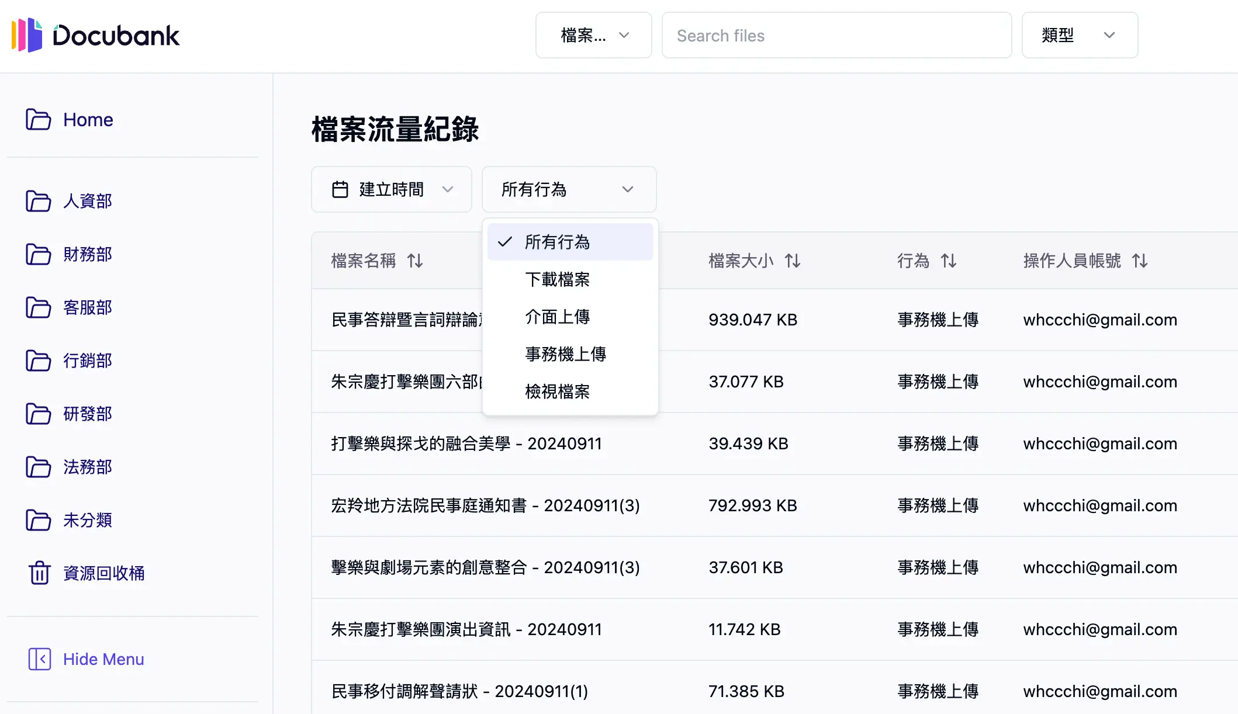
Task: Open the 財務部 folder icon
Action: pyautogui.click(x=39, y=255)
